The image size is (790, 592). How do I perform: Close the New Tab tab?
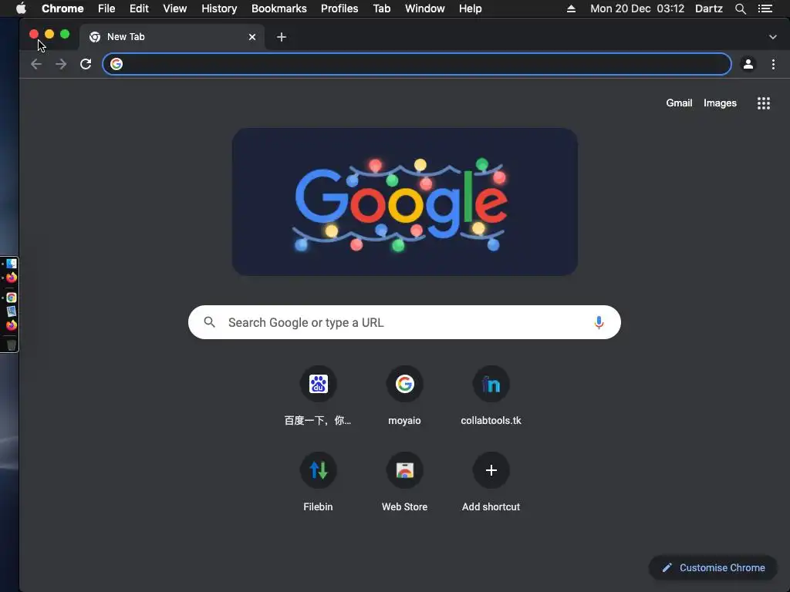click(x=252, y=37)
